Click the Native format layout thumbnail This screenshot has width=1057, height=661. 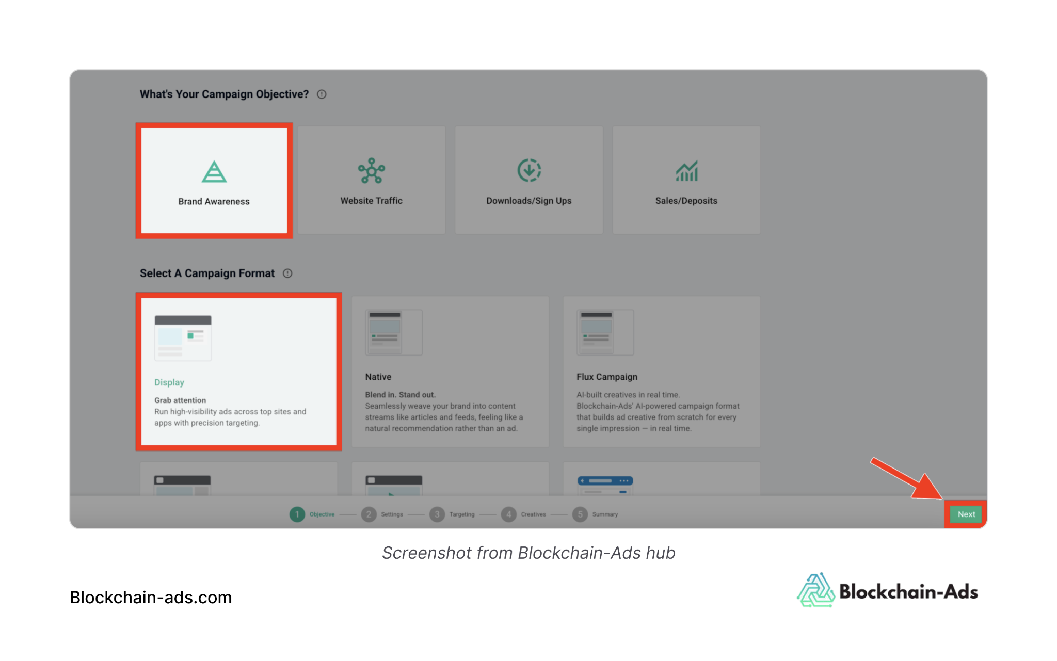(x=394, y=332)
